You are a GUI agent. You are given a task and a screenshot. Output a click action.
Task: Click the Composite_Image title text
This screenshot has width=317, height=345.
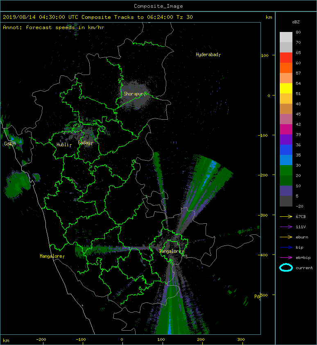(158, 6)
